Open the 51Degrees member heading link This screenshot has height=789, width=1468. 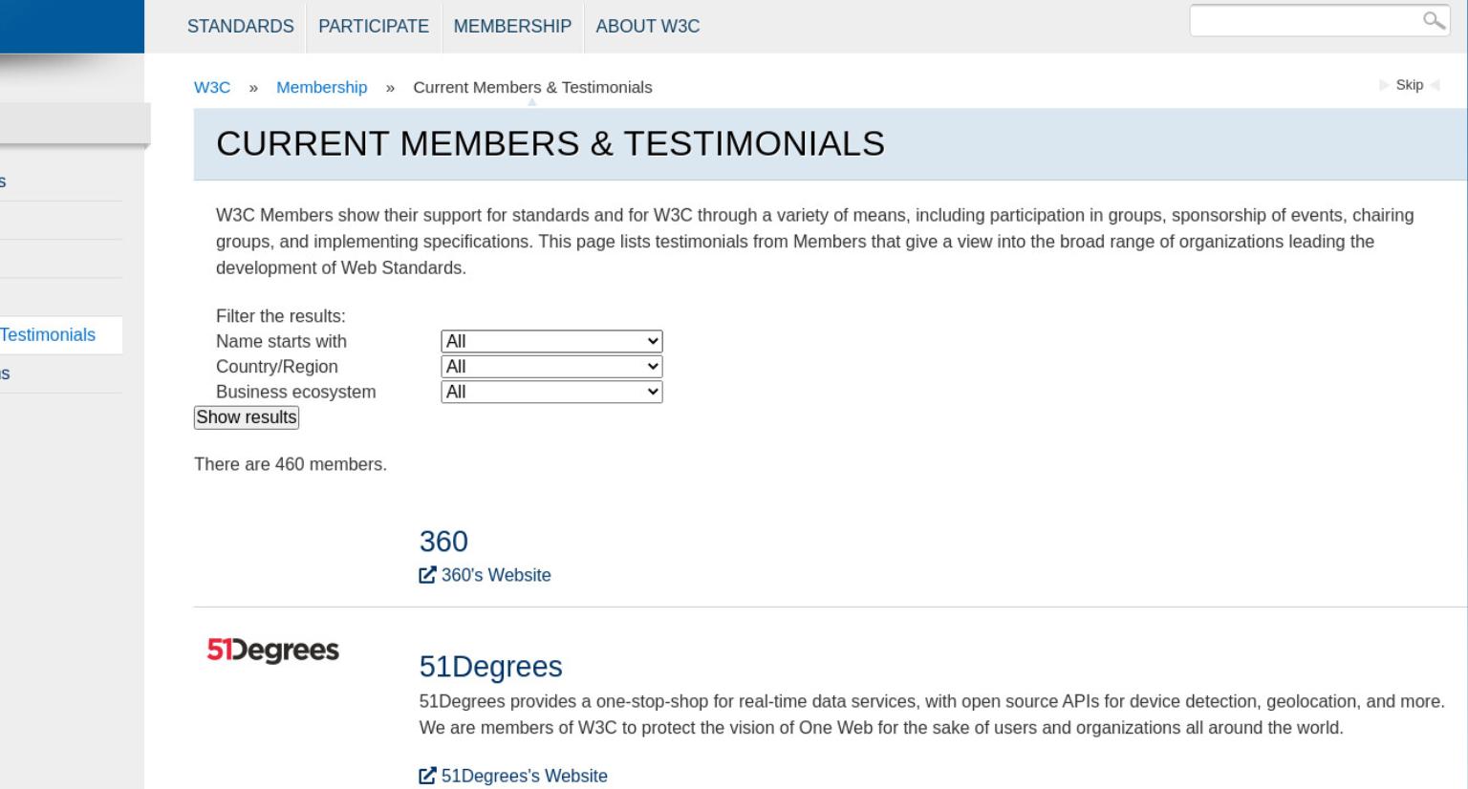(490, 667)
